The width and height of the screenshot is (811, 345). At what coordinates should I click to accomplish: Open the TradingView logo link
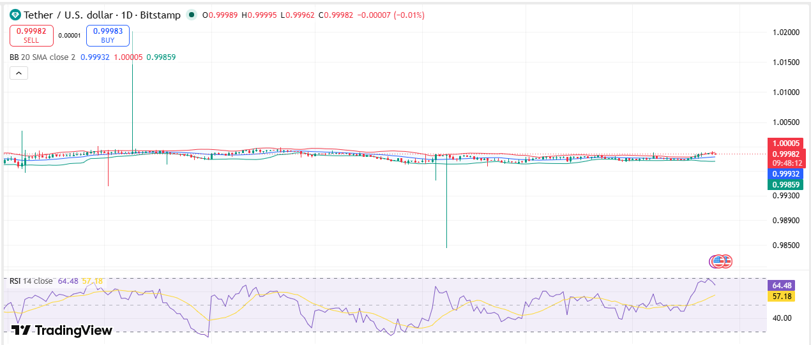pyautogui.click(x=62, y=330)
